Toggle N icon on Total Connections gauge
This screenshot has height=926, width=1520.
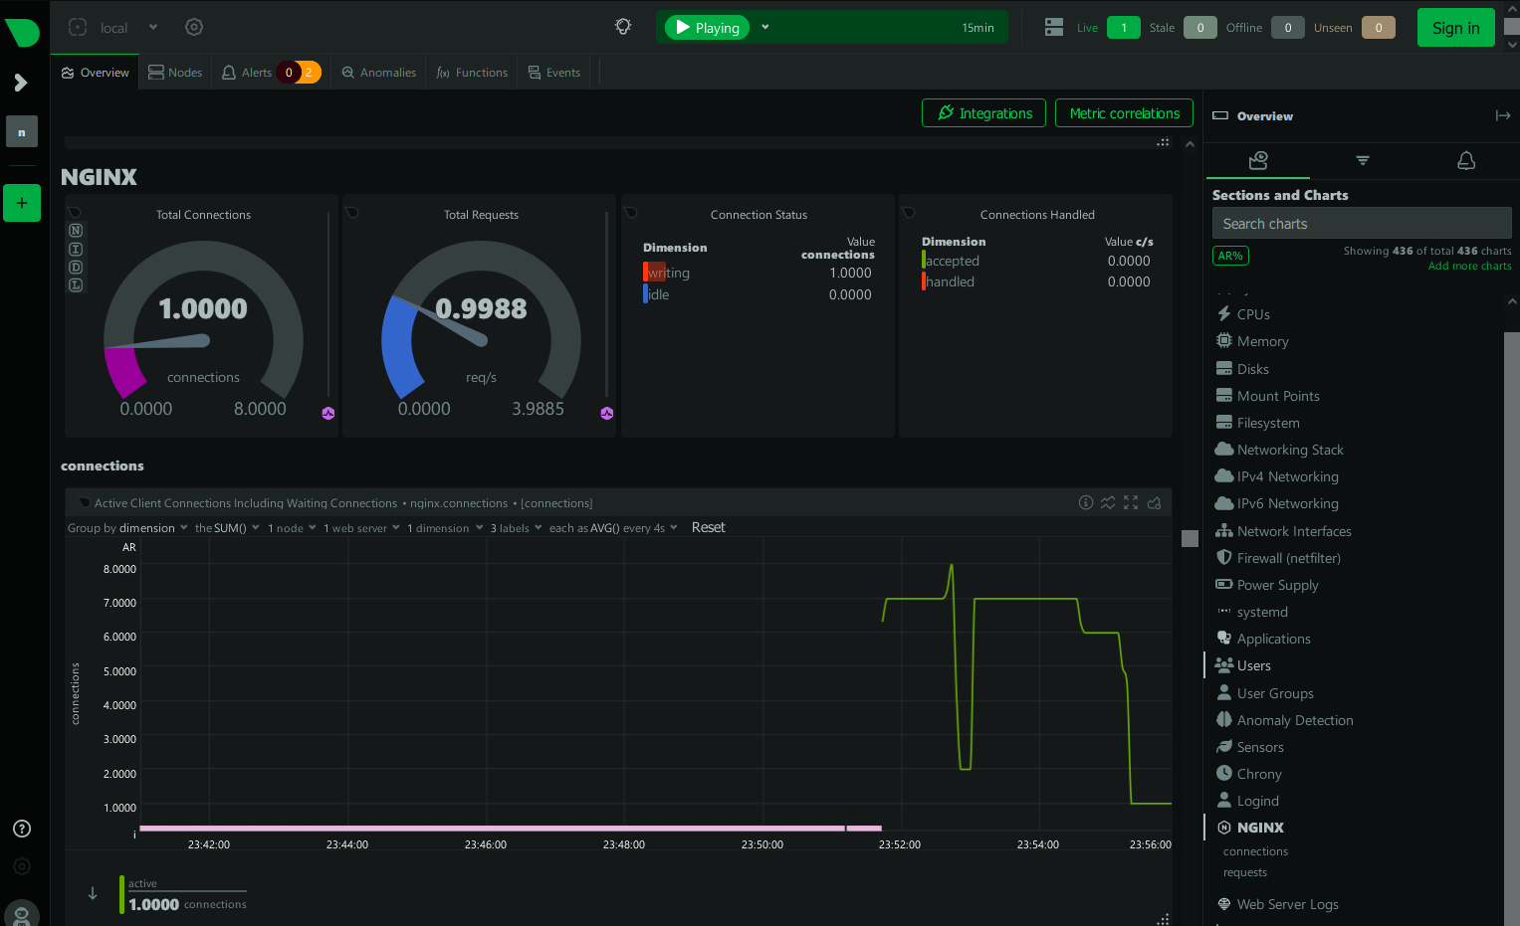coord(76,231)
